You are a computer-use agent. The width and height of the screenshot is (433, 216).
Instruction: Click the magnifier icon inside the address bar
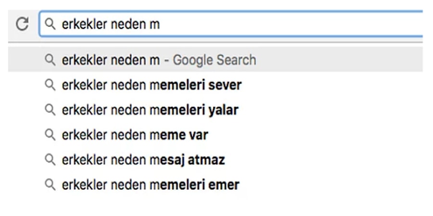pyautogui.click(x=50, y=24)
